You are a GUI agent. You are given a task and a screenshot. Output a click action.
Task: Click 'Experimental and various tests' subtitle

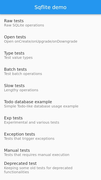coord(32,123)
